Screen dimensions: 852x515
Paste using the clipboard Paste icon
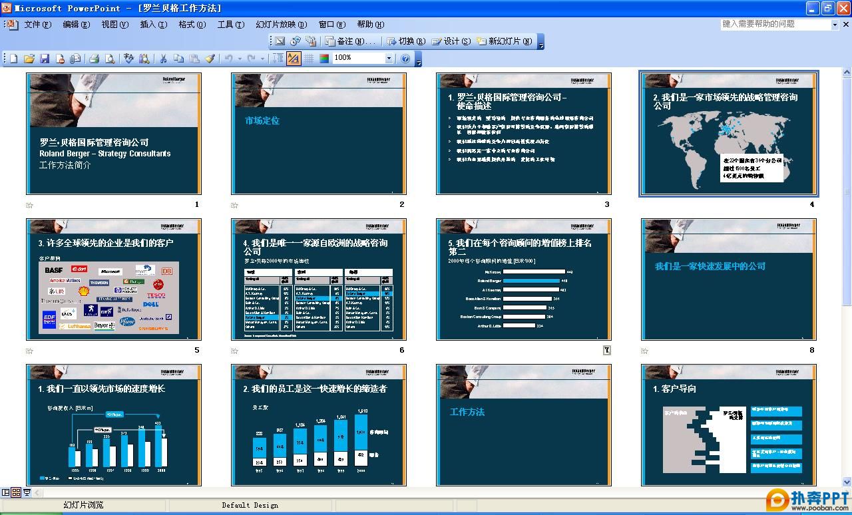point(194,59)
